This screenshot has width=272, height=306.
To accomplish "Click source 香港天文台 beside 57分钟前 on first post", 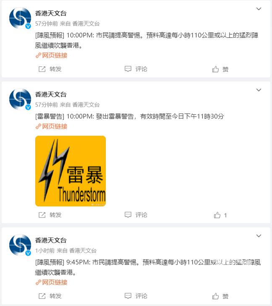I will [86, 24].
